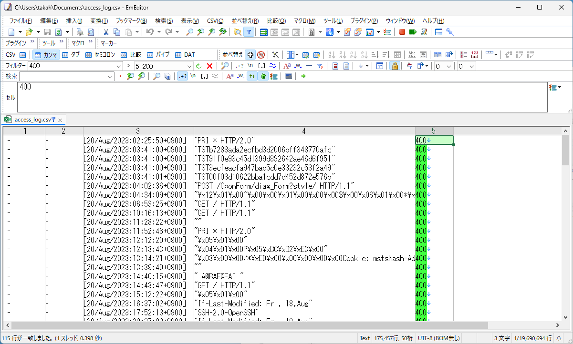
Task: Click the Undo arrow icon
Action: tap(150, 32)
